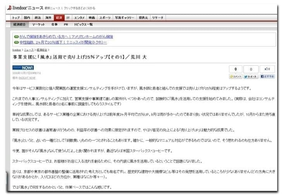Select the PR sub-tab
Viewport: 283px width, 195px height.
[x=66, y=24]
